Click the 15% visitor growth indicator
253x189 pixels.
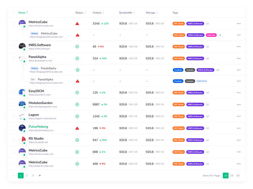click(103, 140)
